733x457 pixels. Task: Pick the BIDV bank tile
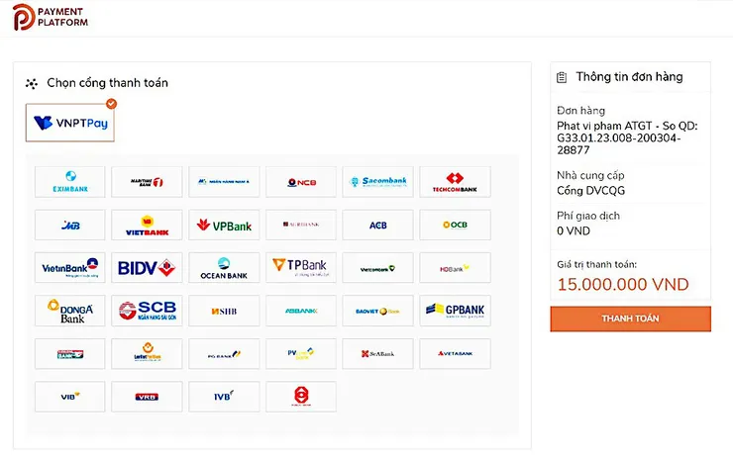[147, 268]
